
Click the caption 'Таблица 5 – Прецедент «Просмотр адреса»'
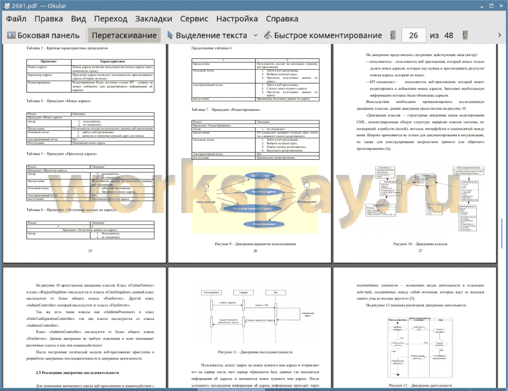pos(61,154)
